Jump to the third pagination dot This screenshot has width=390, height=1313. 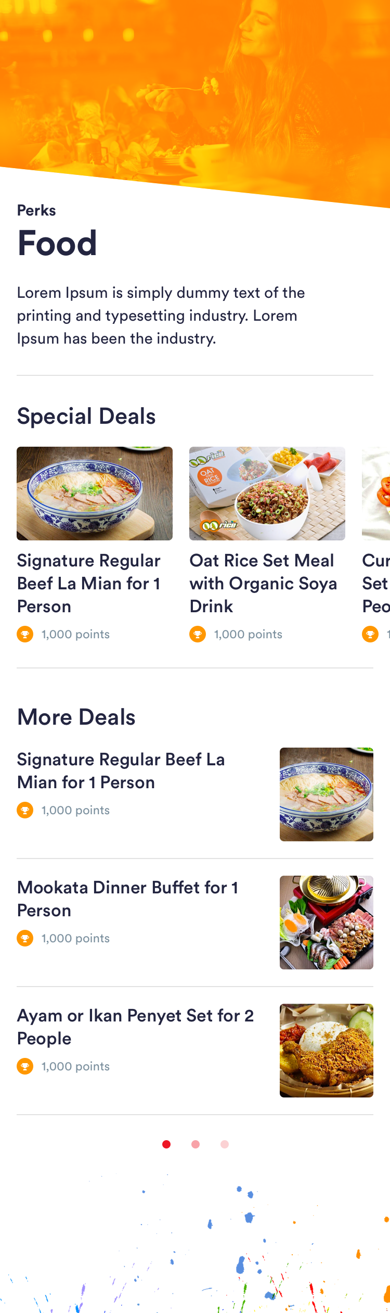point(225,1144)
